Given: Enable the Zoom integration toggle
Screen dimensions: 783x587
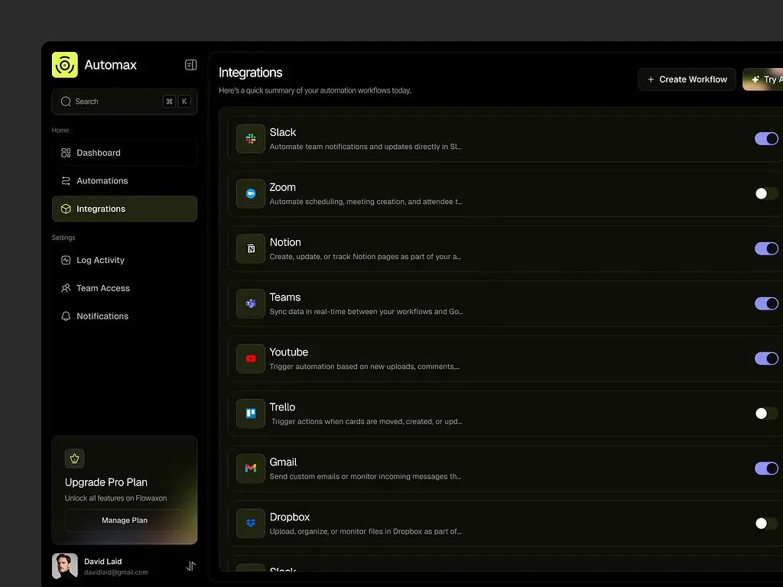Looking at the screenshot, I should tap(766, 193).
